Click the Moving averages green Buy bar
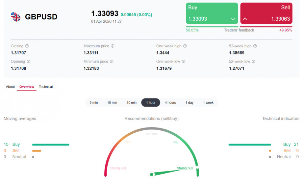The width and height of the screenshot is (304, 179). point(51,144)
